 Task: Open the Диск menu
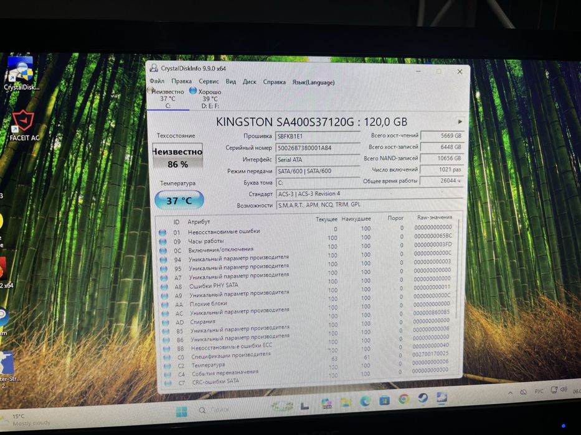pyautogui.click(x=249, y=81)
